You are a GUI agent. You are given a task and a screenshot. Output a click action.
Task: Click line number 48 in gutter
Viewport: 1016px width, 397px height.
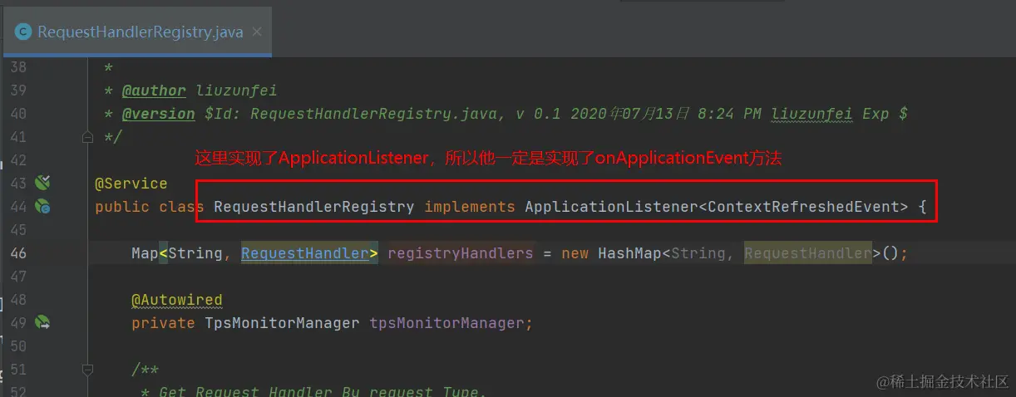[x=17, y=299]
